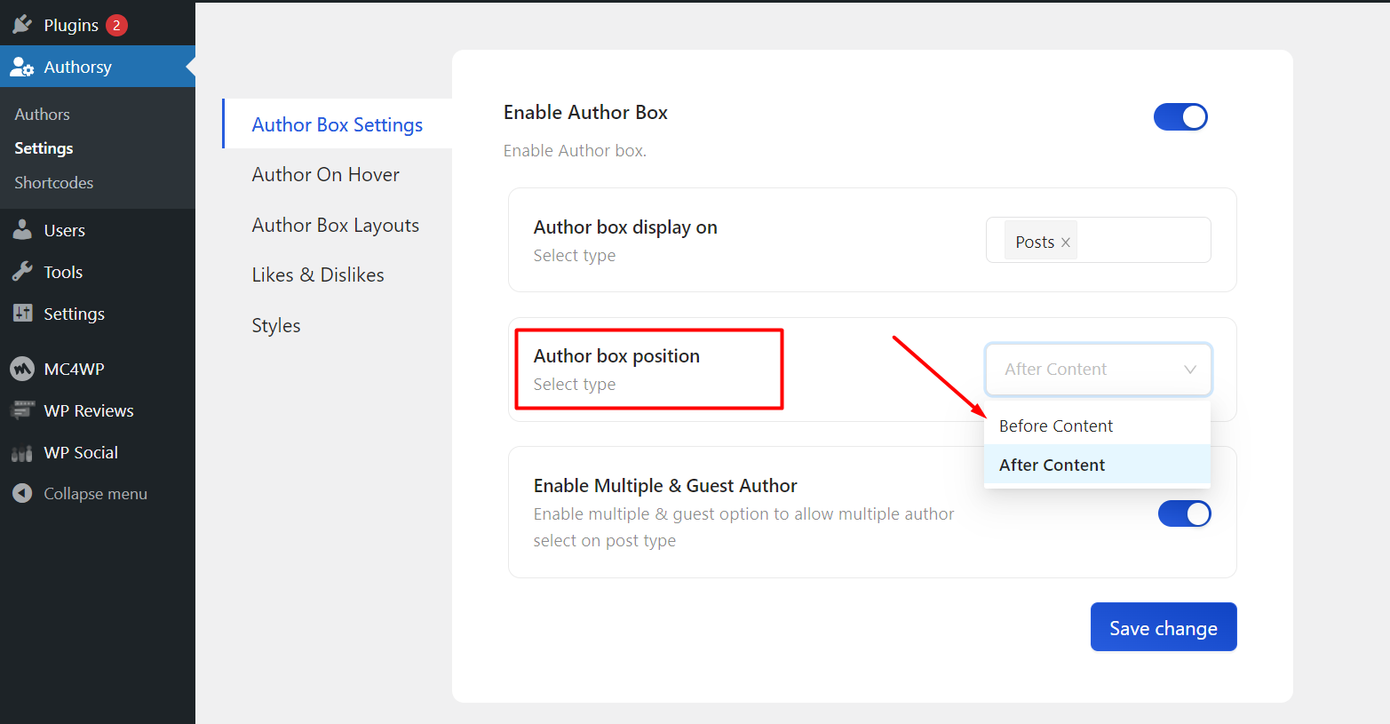Collapse the admin menu
Viewport: 1390px width, 724px height.
22,493
